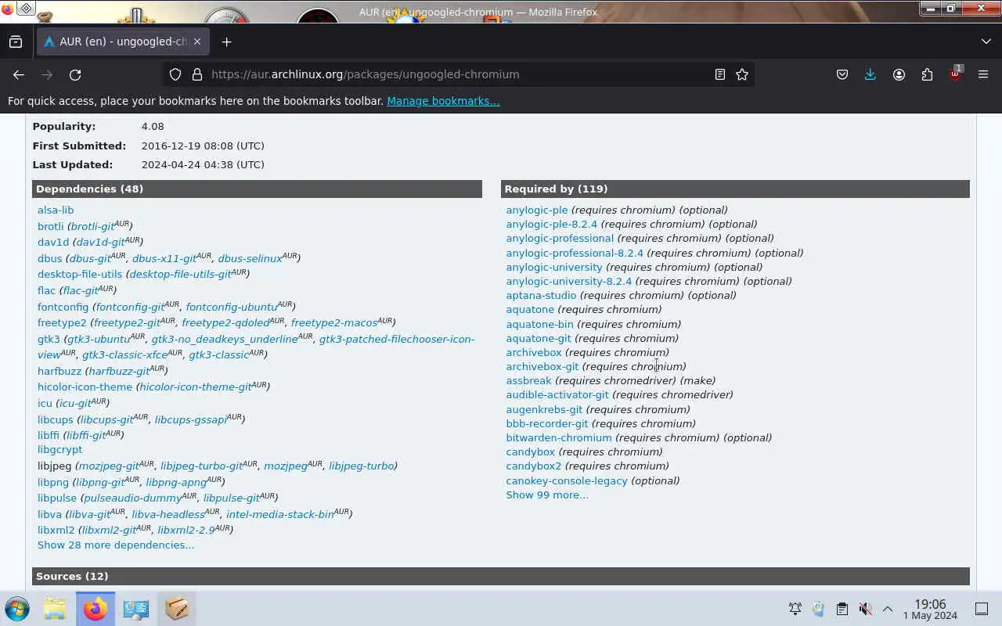Screen dimensions: 1002x626
Task: Open the brotli dependency link
Action: 50,226
